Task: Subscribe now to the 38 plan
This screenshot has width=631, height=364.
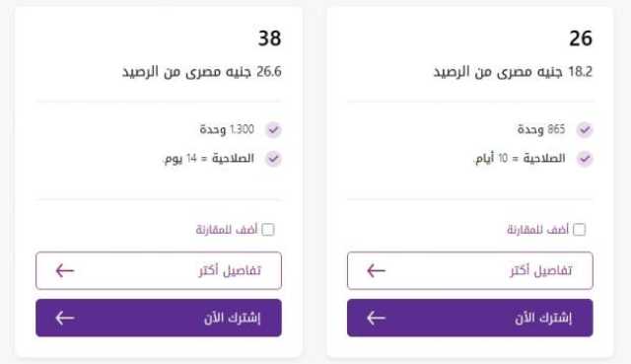Action: pyautogui.click(x=159, y=318)
